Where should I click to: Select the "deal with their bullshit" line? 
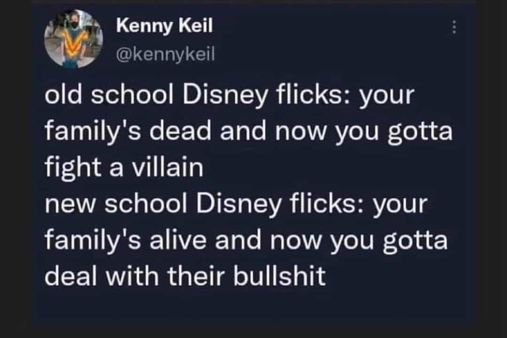[x=185, y=276]
